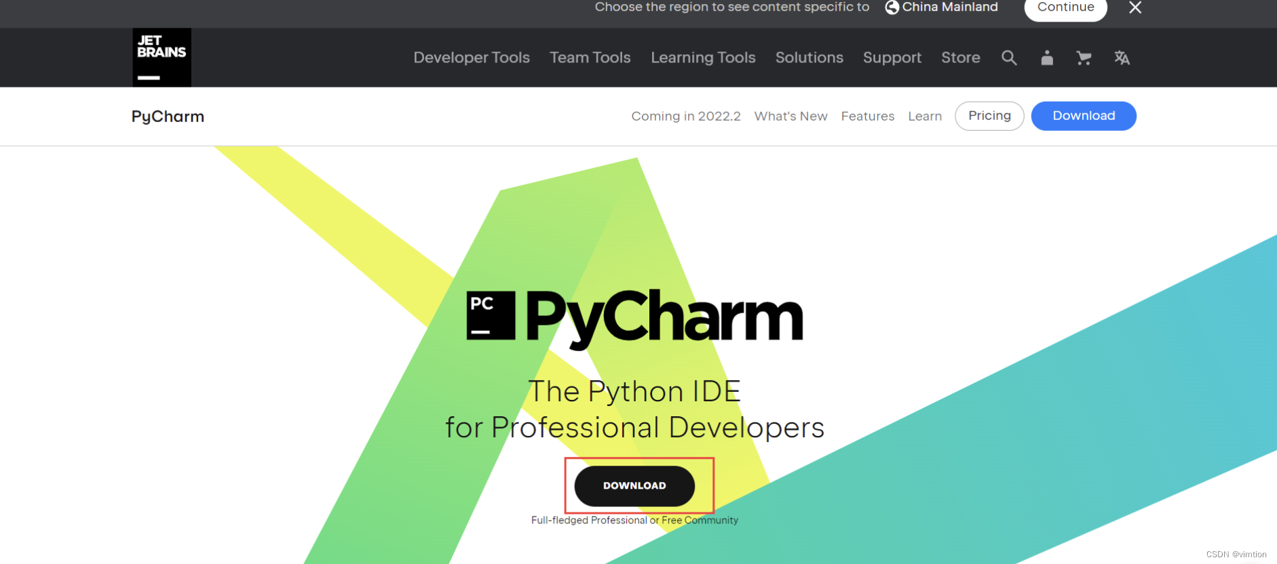The height and width of the screenshot is (564, 1277).
Task: Click the PyCharm product name heading
Action: click(168, 117)
